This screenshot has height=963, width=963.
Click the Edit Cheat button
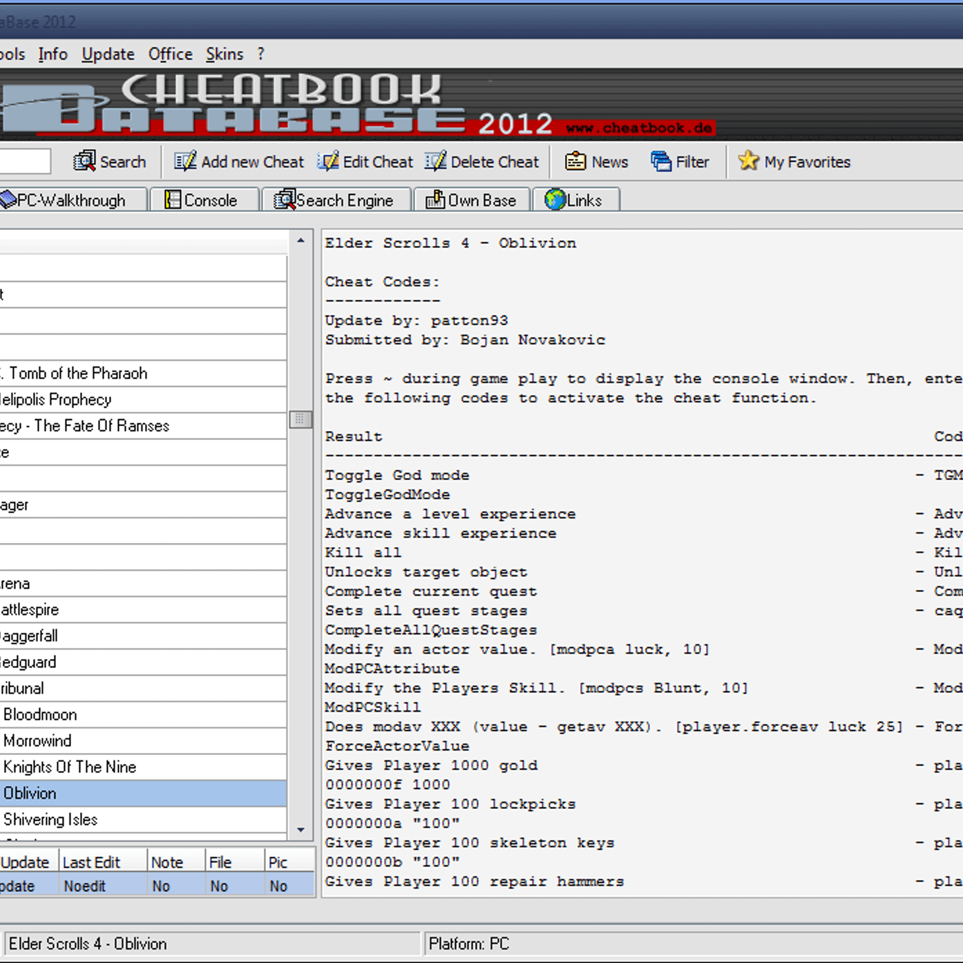(x=365, y=161)
